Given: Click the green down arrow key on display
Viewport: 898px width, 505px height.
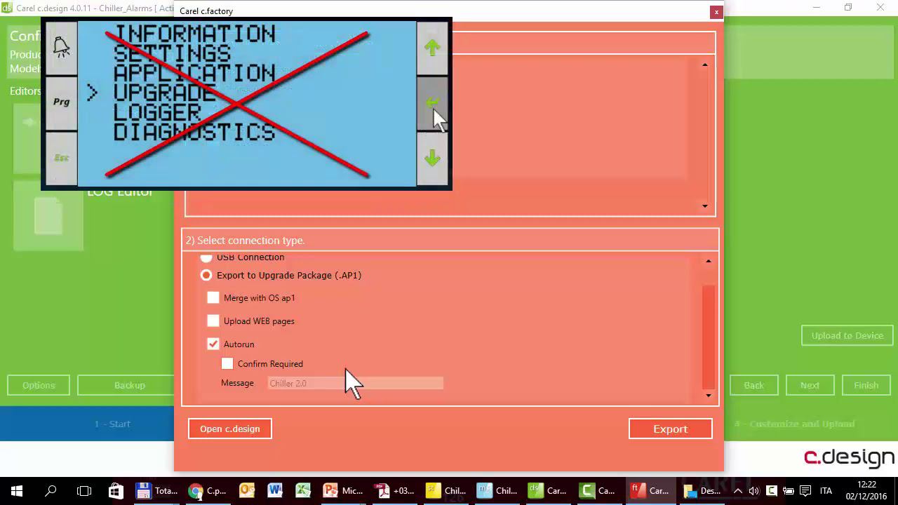Looking at the screenshot, I should pos(432,158).
